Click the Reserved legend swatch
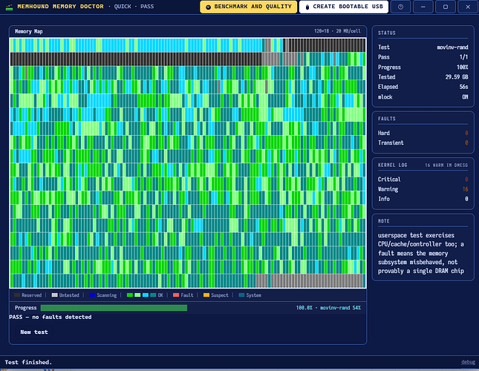479x371 pixels. coord(17,295)
